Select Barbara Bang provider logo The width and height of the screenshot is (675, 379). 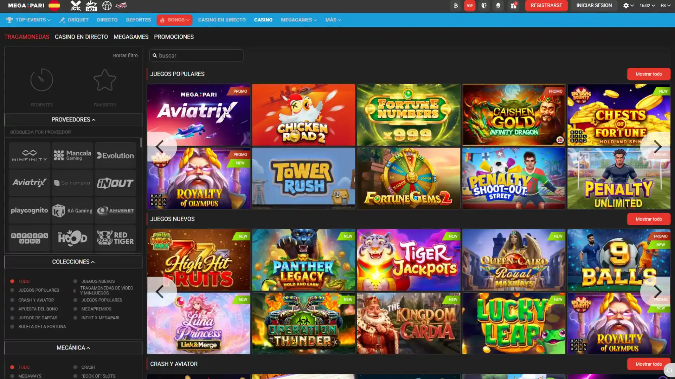(x=30, y=238)
